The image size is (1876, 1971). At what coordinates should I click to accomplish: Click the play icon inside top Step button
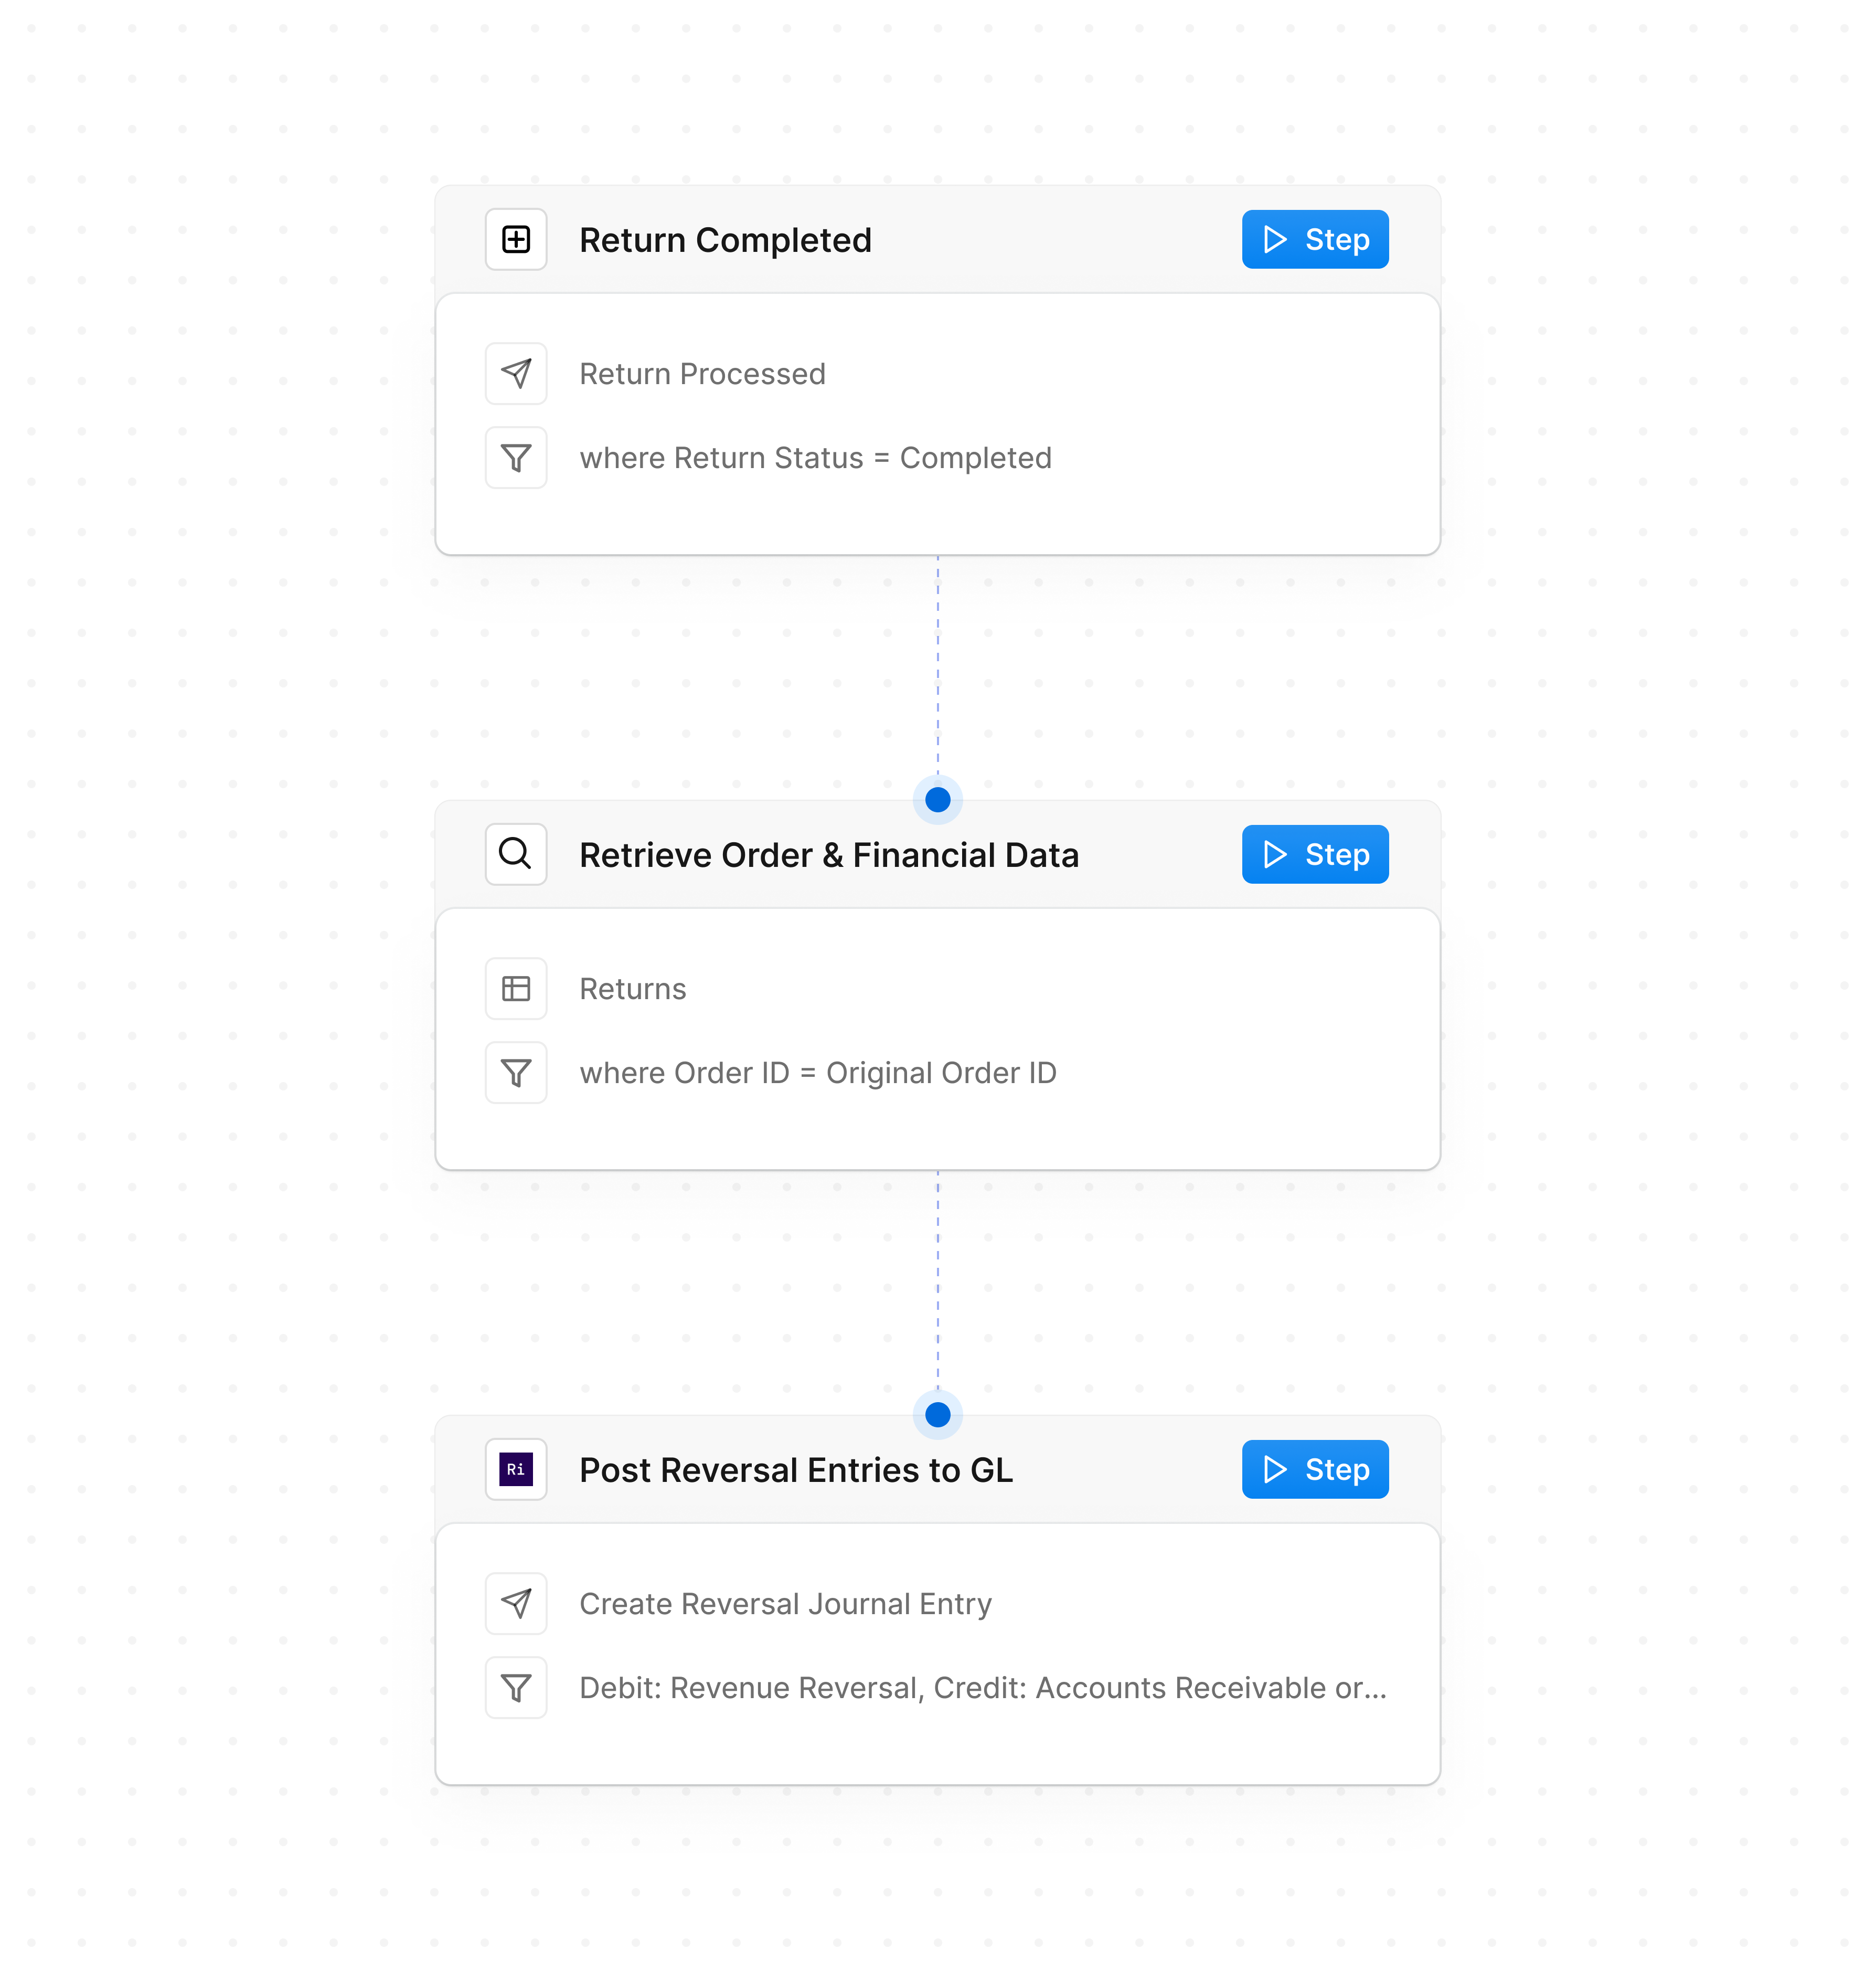[1276, 239]
